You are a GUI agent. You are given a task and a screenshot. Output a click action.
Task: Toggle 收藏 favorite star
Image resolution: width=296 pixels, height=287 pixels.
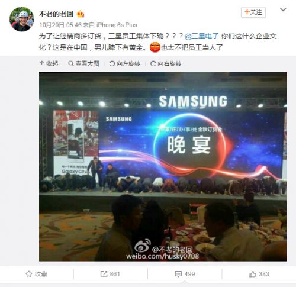pos(37,274)
